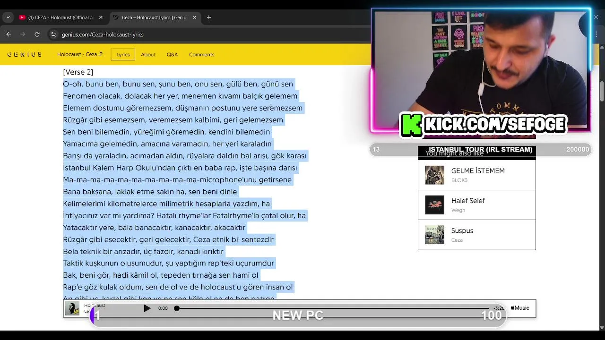Go back to previous page
This screenshot has height=340, width=605.
pos(9,34)
